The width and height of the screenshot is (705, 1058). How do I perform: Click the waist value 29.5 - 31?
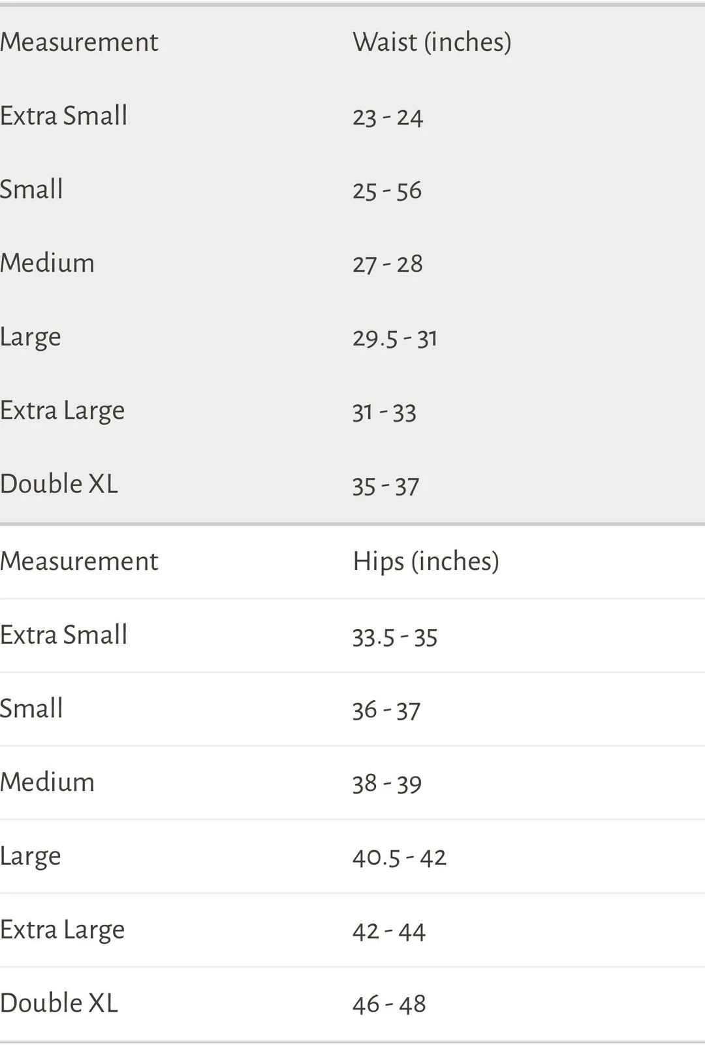[x=395, y=338]
